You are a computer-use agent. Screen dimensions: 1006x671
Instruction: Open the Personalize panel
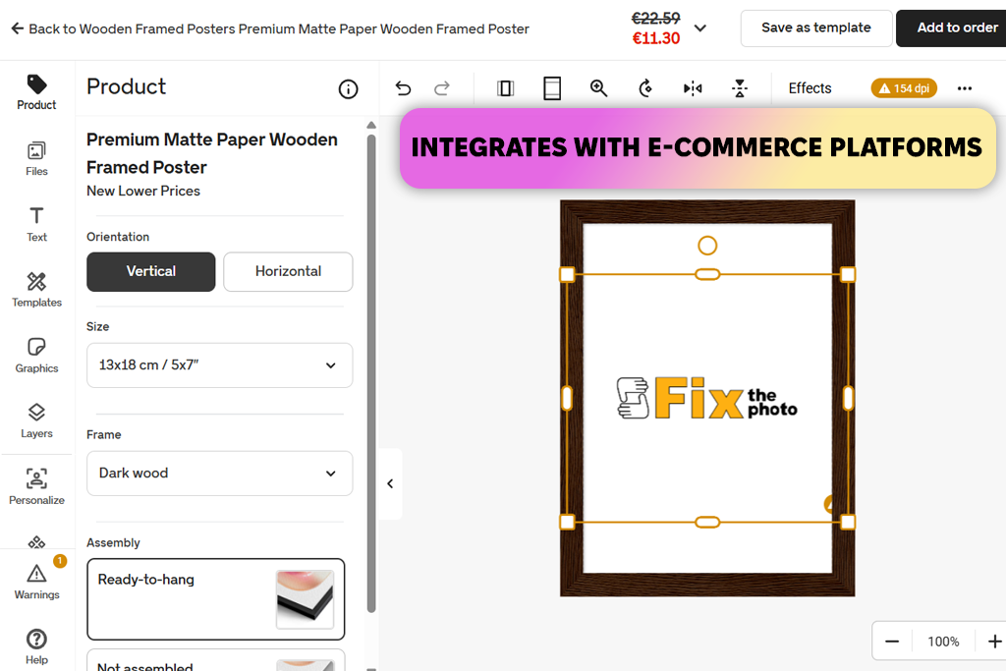tap(36, 487)
